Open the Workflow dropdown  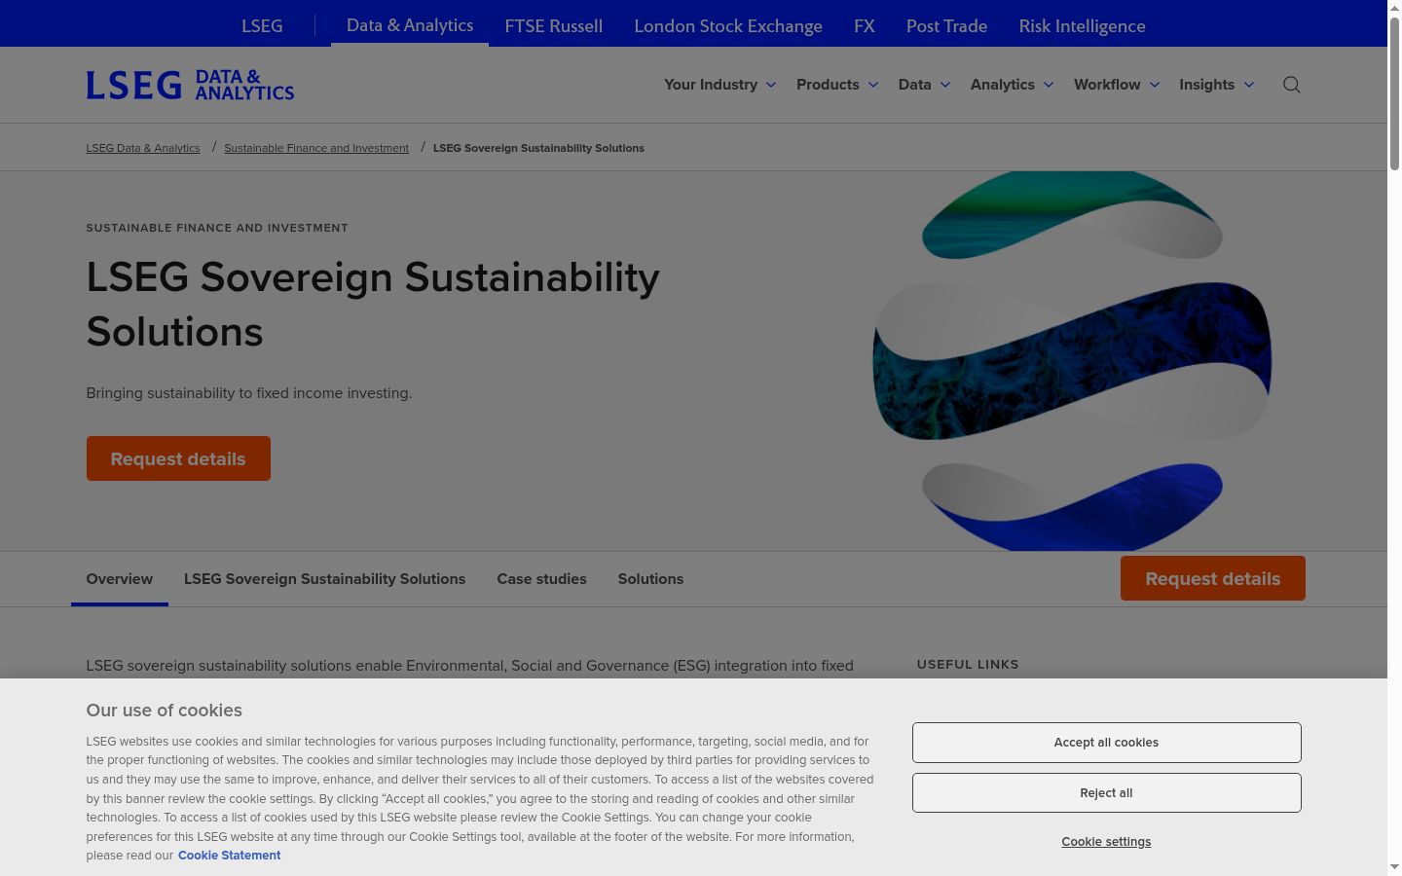click(x=1117, y=85)
